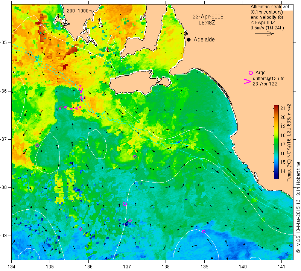
Task: Click Argo float marker near 137.1E 38.7S
Action: pos(130,220)
